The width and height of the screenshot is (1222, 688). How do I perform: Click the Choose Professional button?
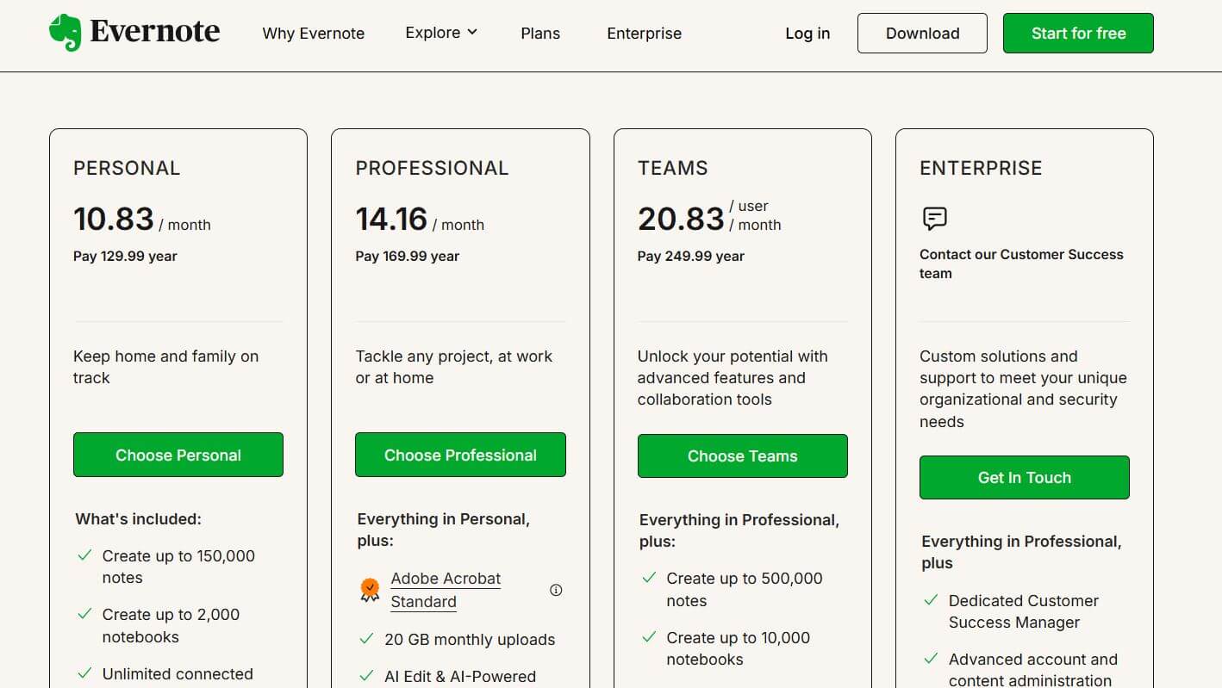coord(459,455)
